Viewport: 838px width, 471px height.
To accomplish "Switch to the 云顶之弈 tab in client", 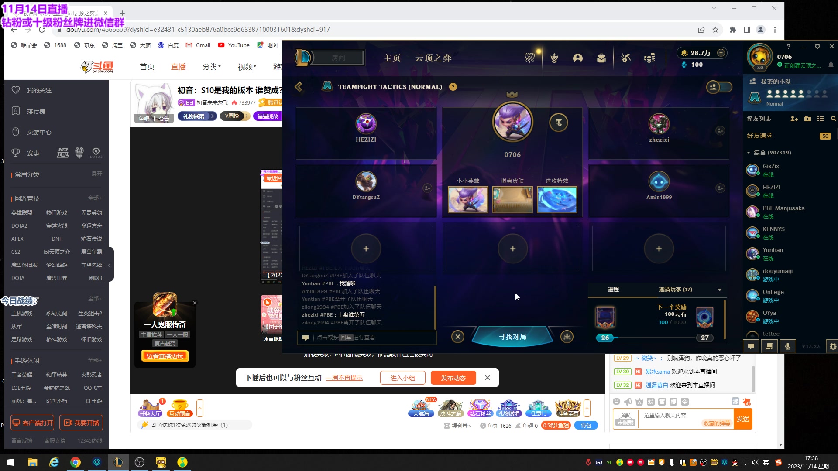I will pyautogui.click(x=433, y=58).
